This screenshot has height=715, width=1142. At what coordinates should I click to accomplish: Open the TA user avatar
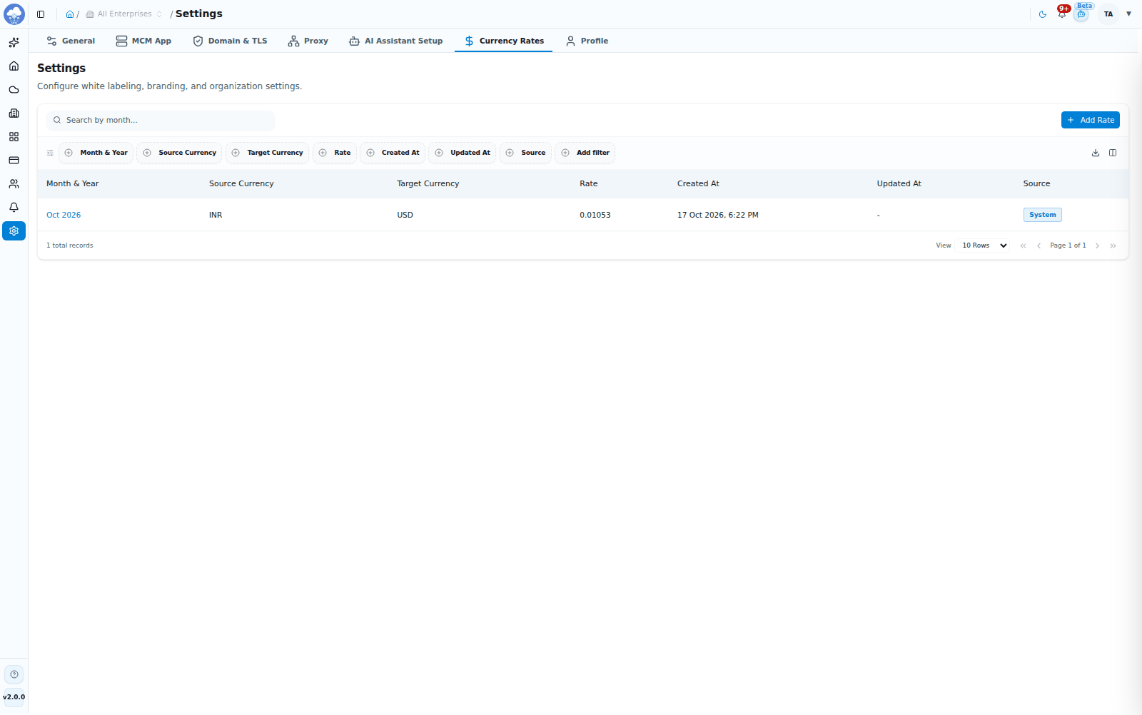(1108, 14)
